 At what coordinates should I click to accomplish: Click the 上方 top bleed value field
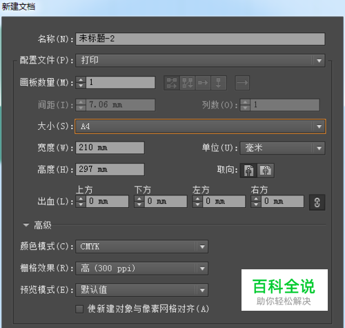107,202
